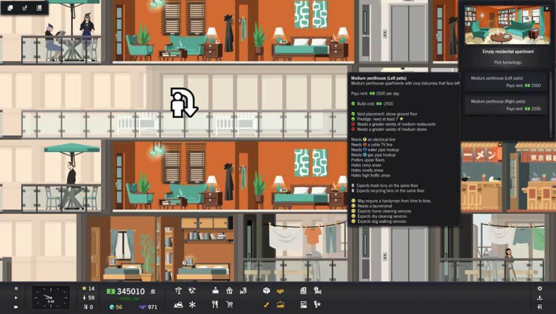Select the bulldozer demolish tool
The width and height of the screenshot is (556, 314).
[179, 305]
